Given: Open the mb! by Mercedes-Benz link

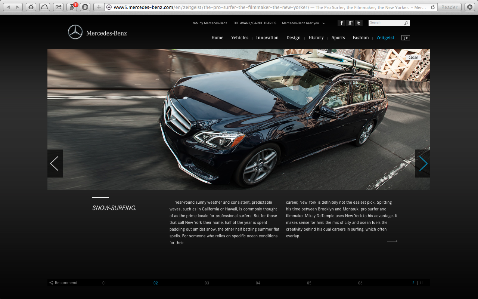Looking at the screenshot, I should [x=210, y=23].
